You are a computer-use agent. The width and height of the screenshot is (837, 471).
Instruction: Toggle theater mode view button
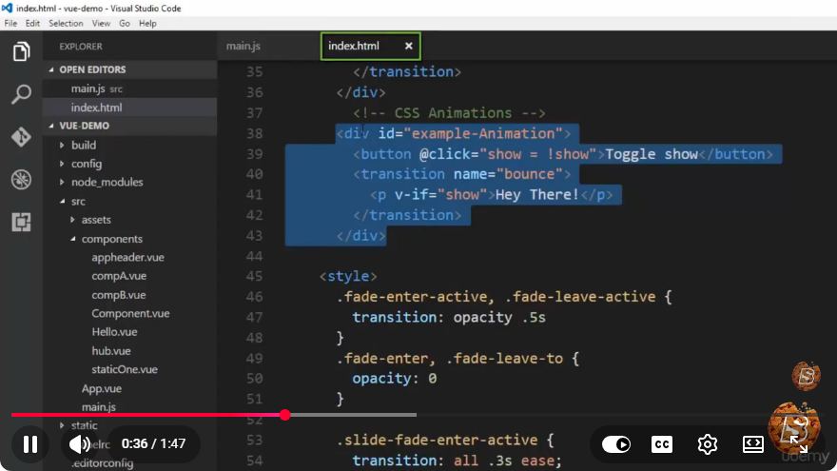click(x=753, y=443)
